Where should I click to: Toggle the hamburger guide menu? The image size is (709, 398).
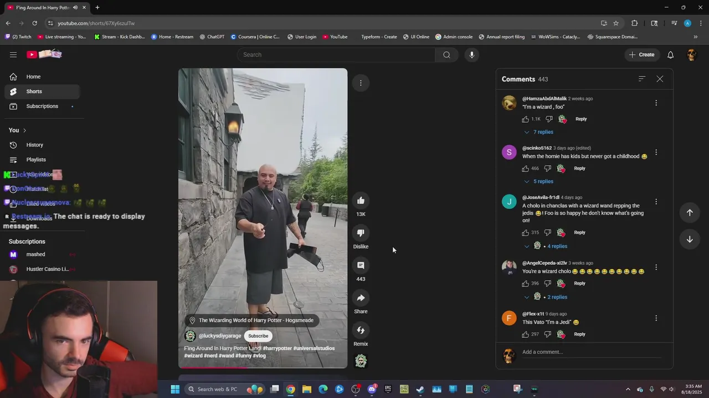[x=13, y=55]
